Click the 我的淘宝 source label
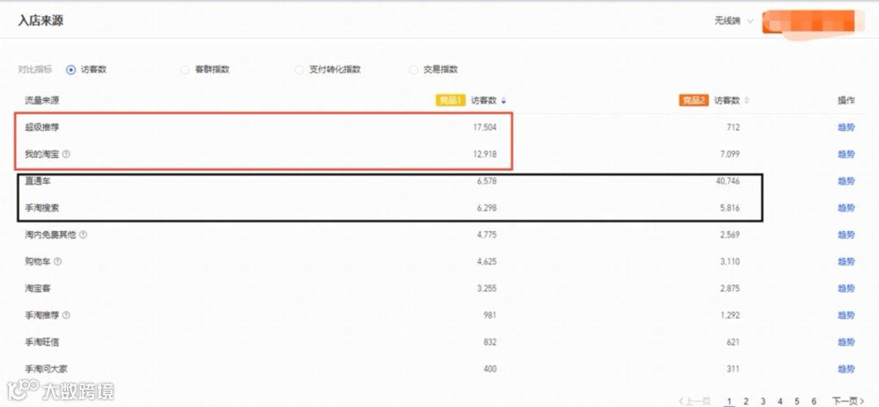 [42, 154]
